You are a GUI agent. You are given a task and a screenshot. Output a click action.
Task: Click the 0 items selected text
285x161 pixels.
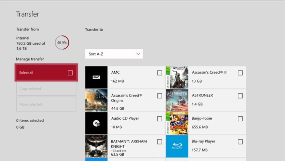pos(30,120)
